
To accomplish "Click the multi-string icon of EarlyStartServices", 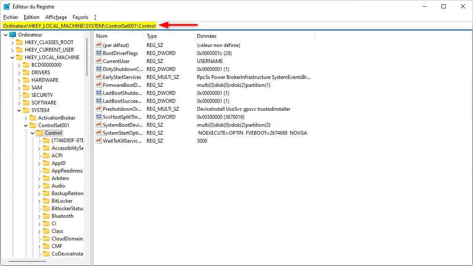I will [x=99, y=77].
